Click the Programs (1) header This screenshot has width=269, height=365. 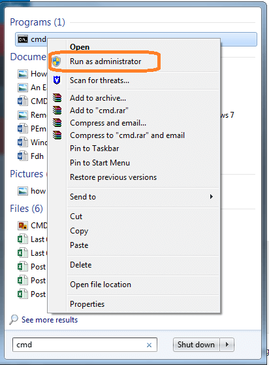[37, 22]
